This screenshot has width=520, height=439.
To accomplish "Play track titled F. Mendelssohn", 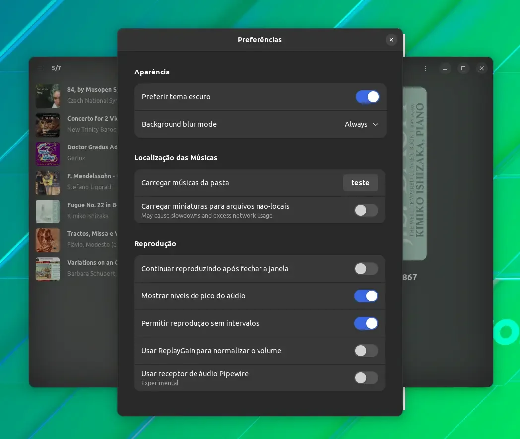I will pos(92,176).
